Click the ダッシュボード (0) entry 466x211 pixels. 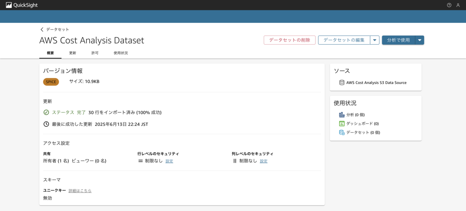(362, 124)
